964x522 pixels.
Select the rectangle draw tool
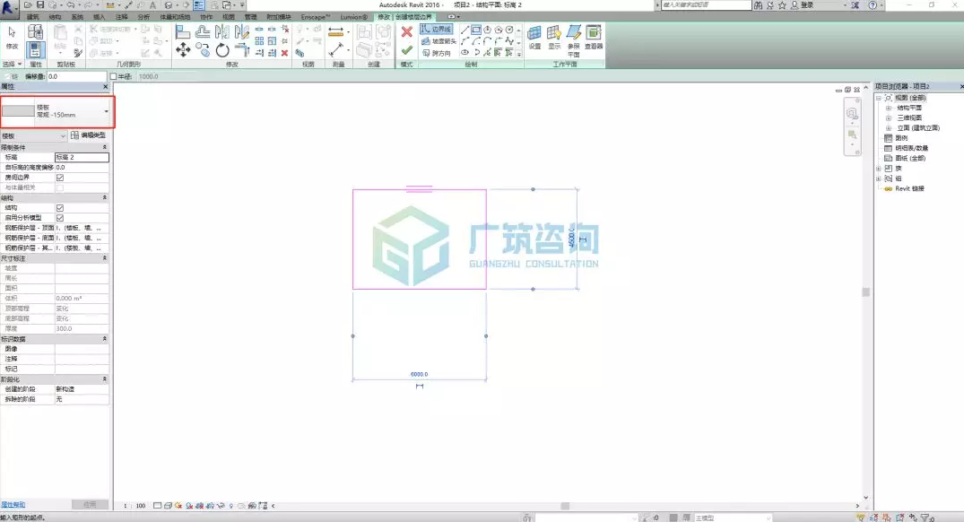click(476, 30)
